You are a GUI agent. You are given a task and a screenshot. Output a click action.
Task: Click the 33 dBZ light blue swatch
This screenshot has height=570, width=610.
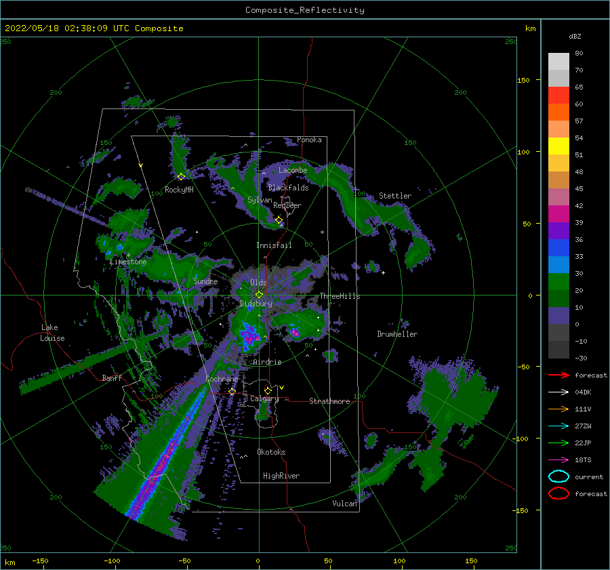558,264
